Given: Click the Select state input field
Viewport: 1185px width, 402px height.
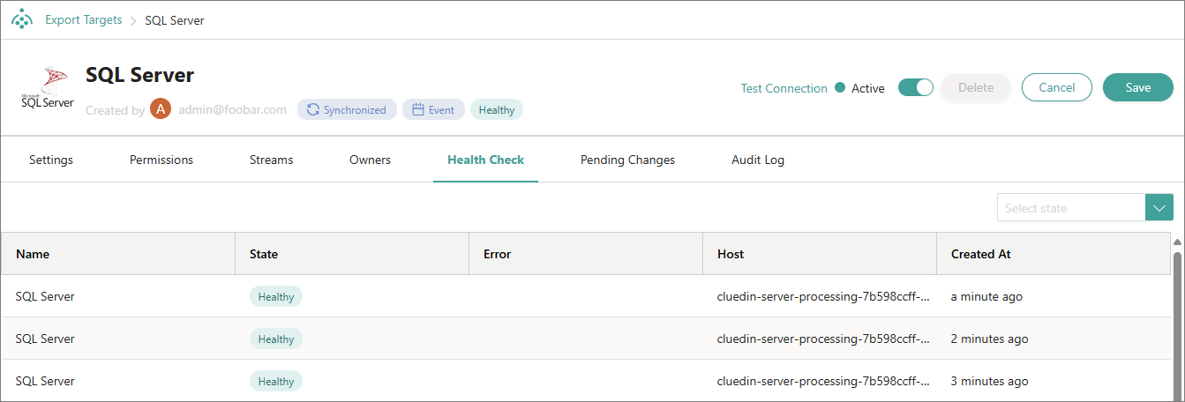Looking at the screenshot, I should tap(1071, 208).
